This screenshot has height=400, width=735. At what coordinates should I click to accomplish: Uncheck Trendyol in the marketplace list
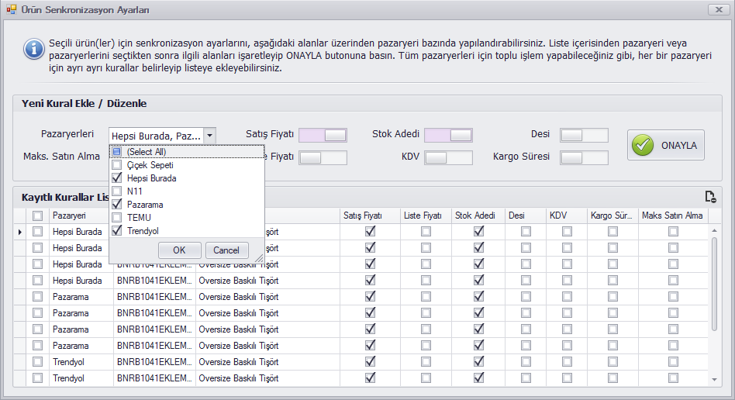click(x=117, y=231)
